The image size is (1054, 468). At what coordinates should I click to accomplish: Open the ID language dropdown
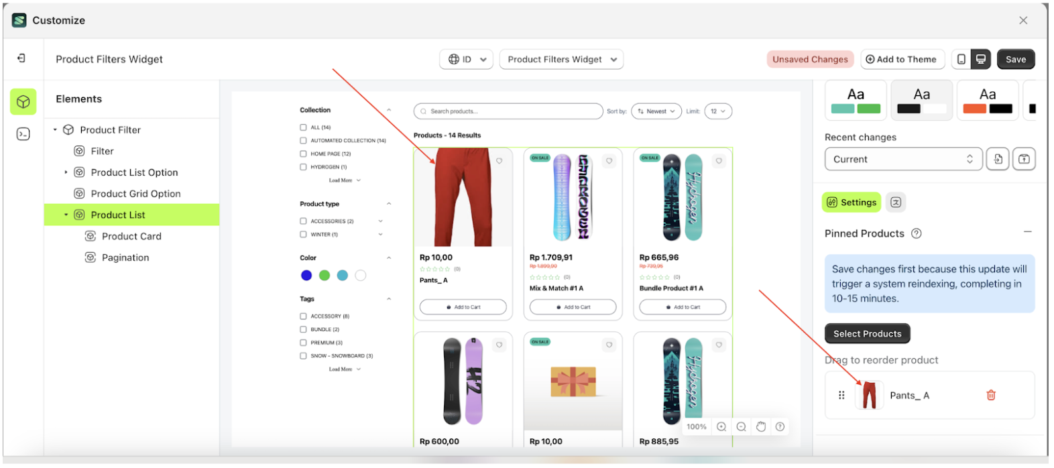(467, 60)
